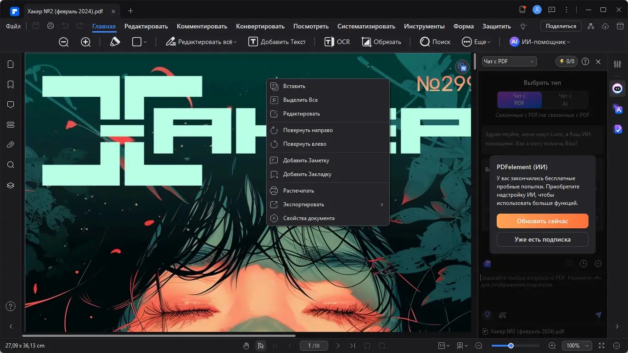Jump to the last page
Image resolution: width=628 pixels, height=353 pixels.
(x=353, y=346)
